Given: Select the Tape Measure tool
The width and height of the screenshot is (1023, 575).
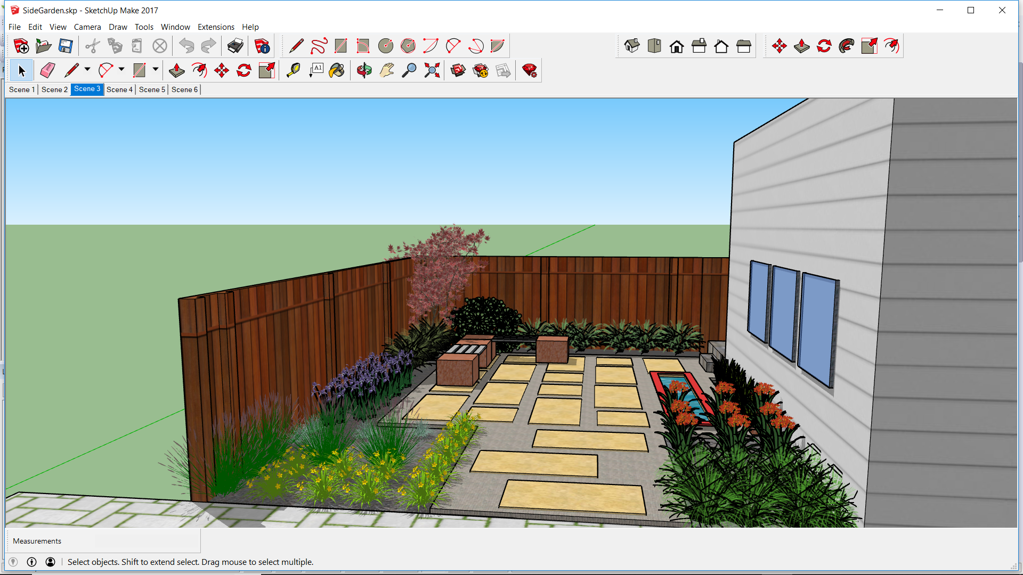Looking at the screenshot, I should 293,70.
